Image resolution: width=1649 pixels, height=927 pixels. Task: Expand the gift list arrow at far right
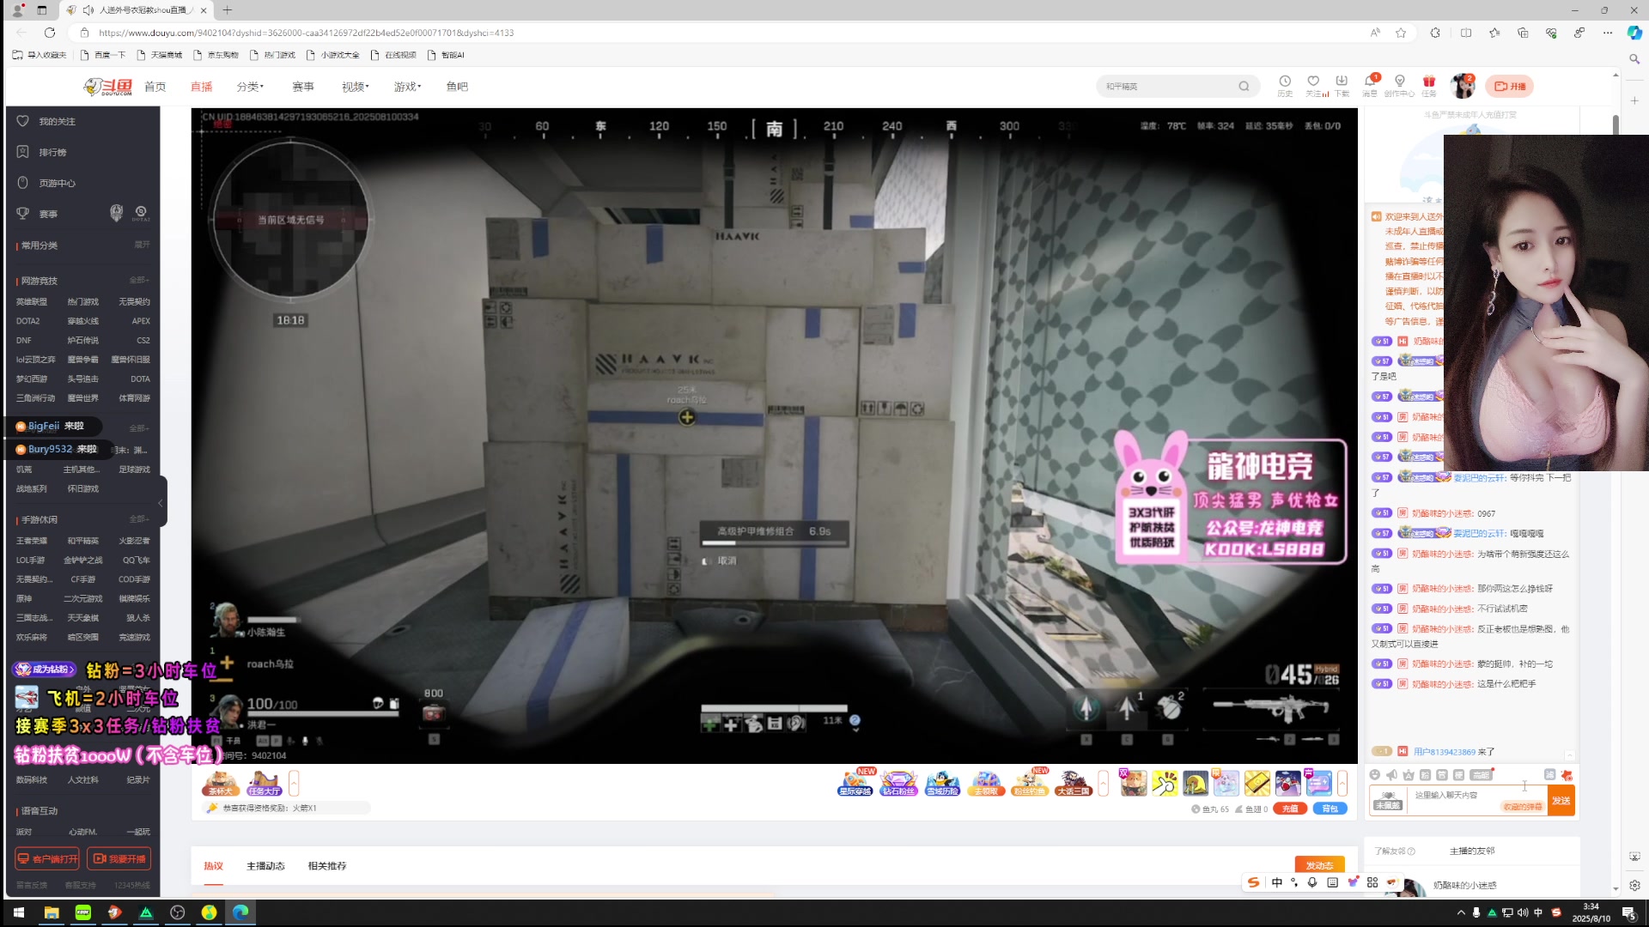[1342, 783]
